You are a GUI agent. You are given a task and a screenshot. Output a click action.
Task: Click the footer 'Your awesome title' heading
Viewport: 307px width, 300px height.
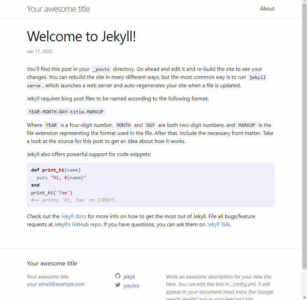(x=52, y=263)
